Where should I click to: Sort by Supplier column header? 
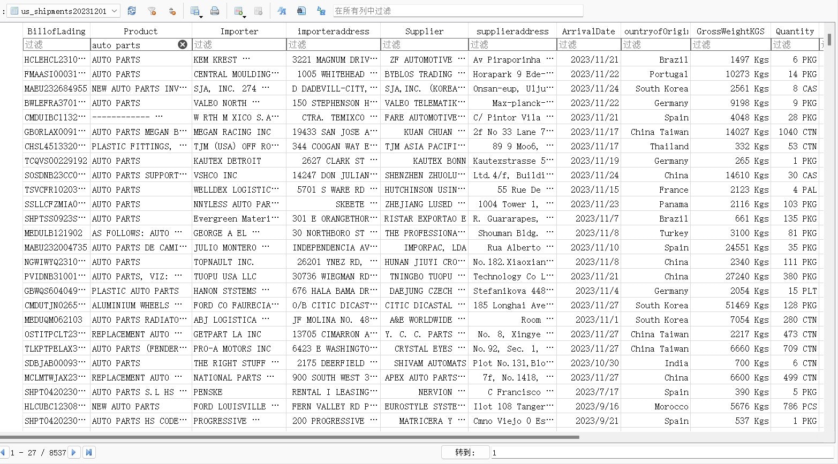424,31
